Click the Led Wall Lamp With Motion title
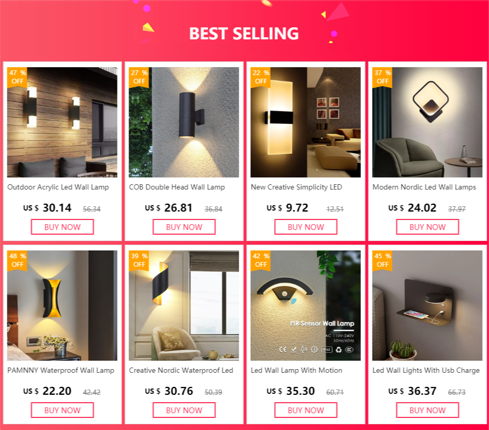 [x=296, y=370]
